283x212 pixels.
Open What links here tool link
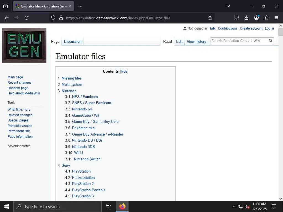pos(19,109)
